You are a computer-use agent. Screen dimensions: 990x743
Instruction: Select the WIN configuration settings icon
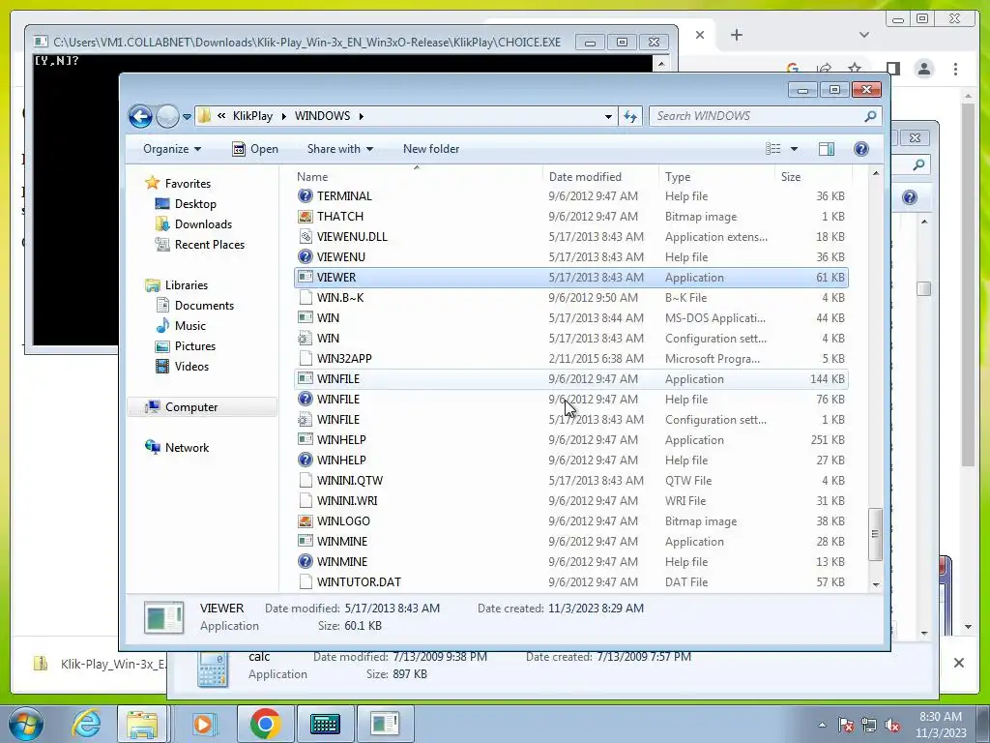coord(305,338)
